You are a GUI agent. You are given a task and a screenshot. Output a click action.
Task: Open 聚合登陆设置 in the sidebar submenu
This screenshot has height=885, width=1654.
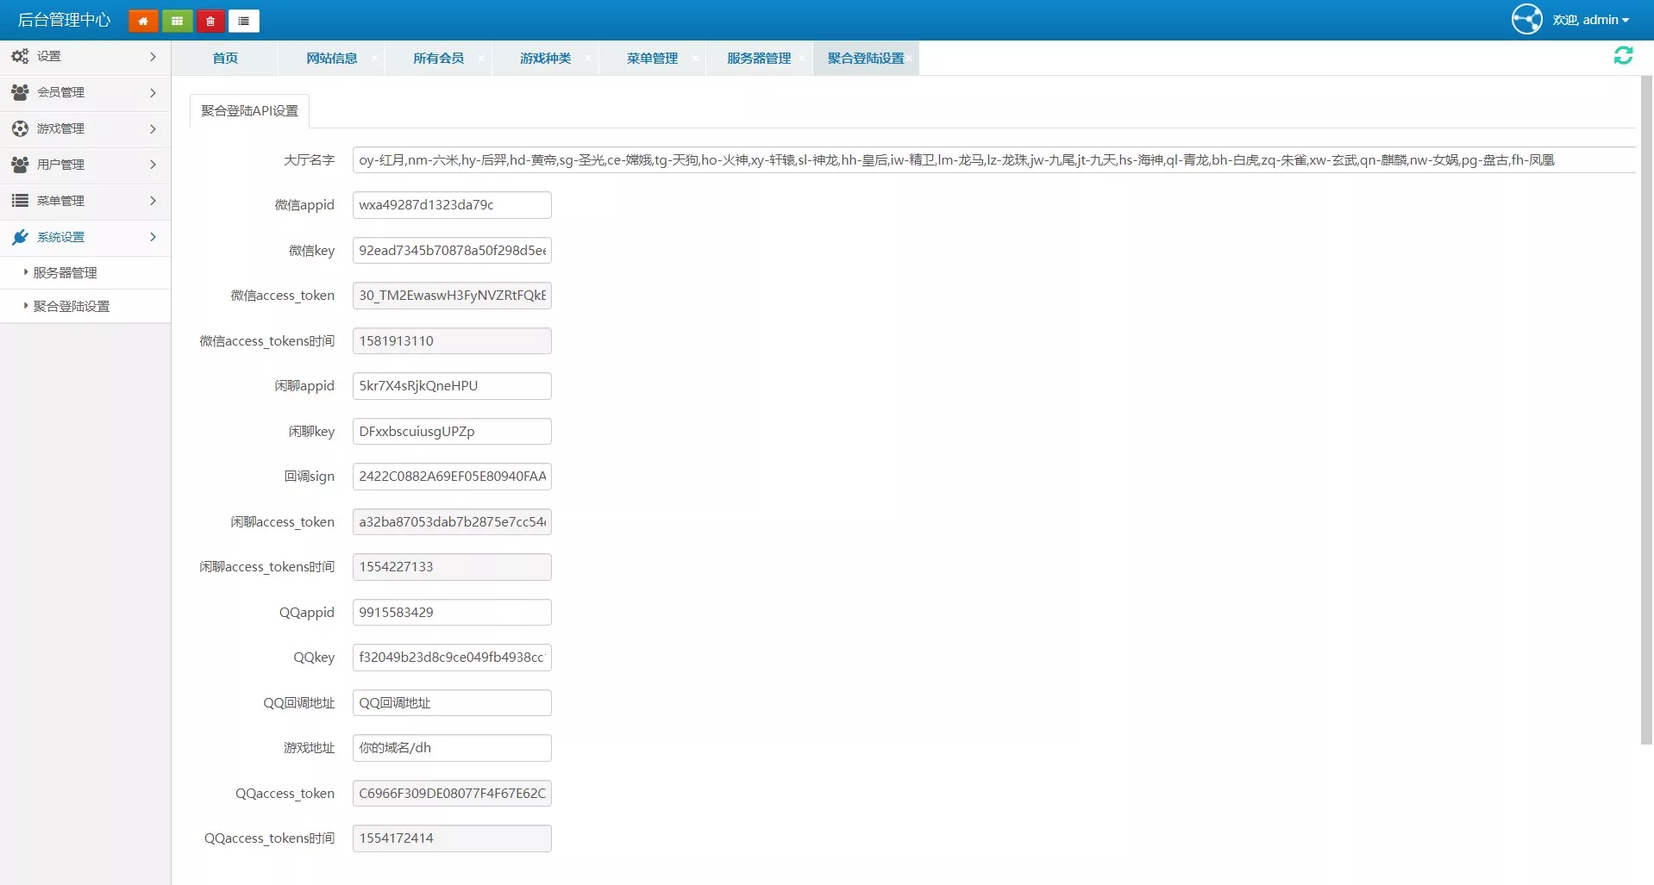[72, 307]
